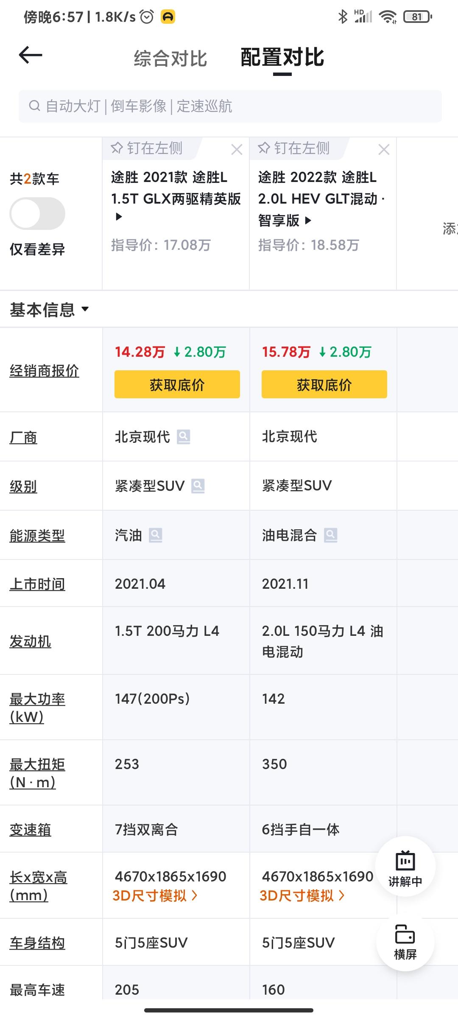The width and height of the screenshot is (458, 1018).
Task: Open 厂商 term definition
Action: [x=23, y=437]
